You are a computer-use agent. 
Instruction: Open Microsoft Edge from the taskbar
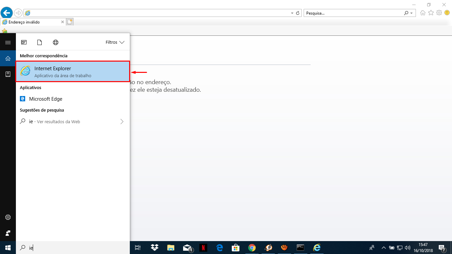coord(220,247)
